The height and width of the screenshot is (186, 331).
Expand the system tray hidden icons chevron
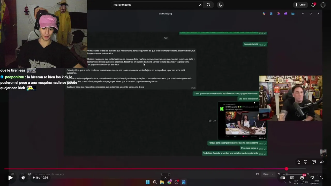point(285,182)
